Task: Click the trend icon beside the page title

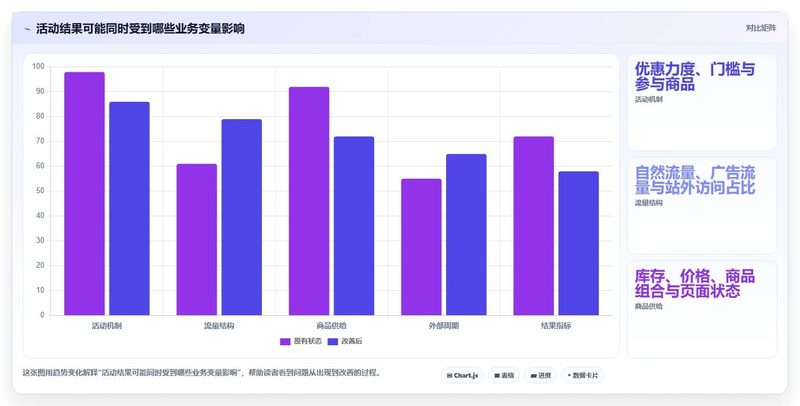Action: point(27,29)
